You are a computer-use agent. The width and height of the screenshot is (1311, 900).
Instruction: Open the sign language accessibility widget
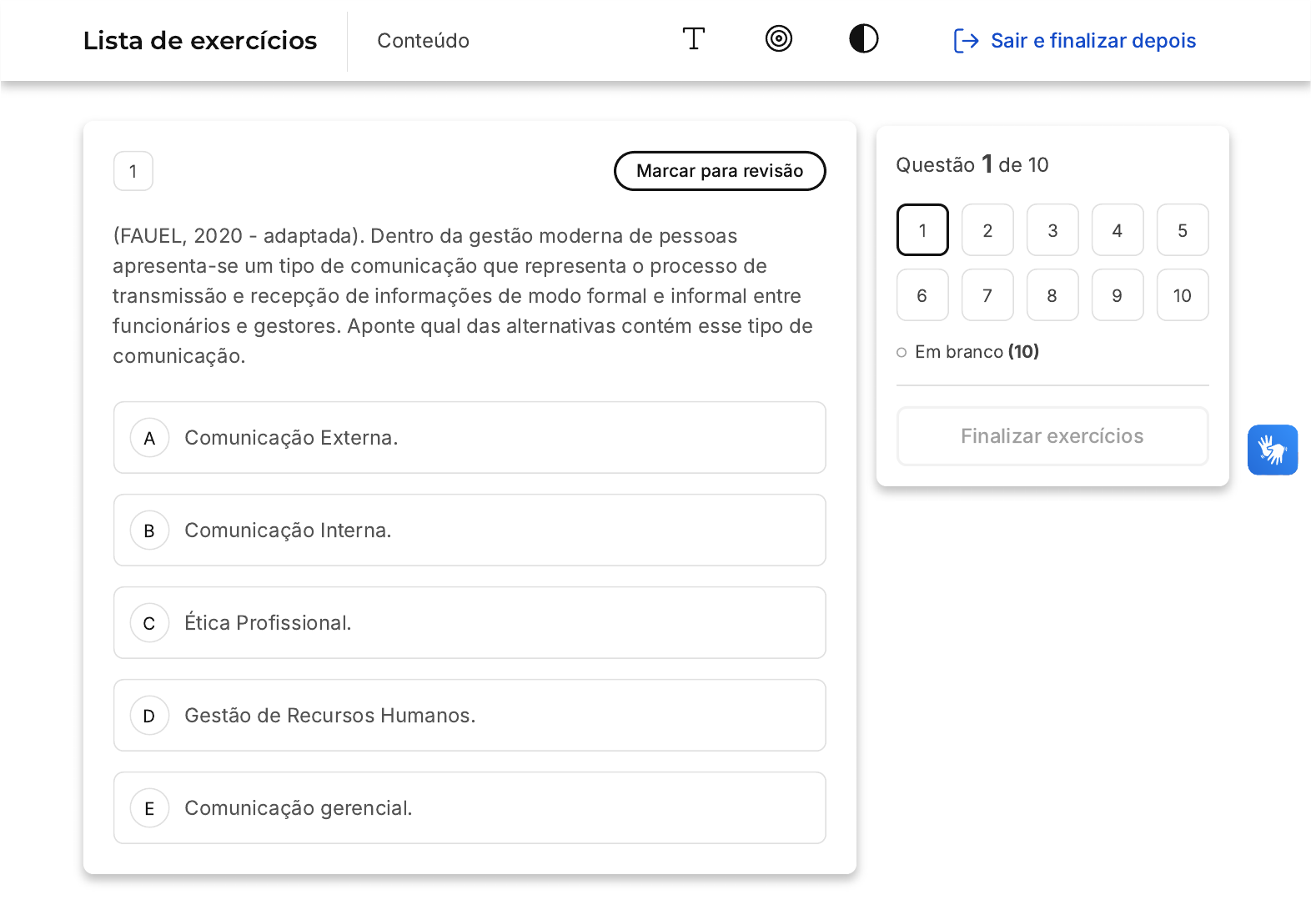coord(1272,450)
